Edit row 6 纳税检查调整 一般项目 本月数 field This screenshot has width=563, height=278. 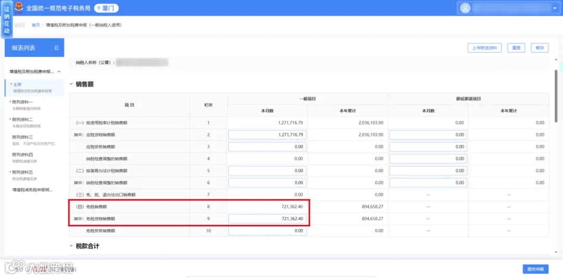click(x=267, y=183)
